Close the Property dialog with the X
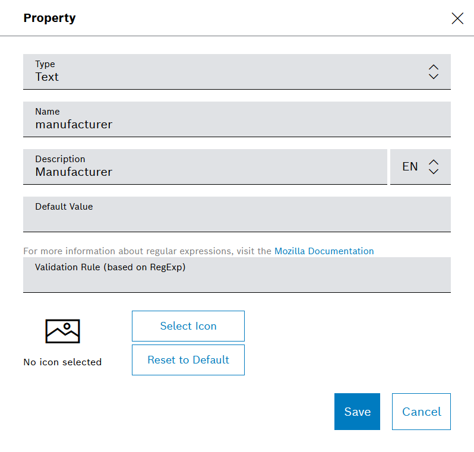474x452 pixels. [457, 18]
